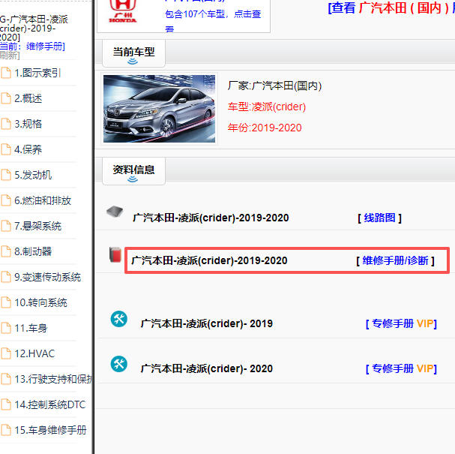Click the page icon beside 10.转向系统
The image size is (455, 454).
pos(5,302)
